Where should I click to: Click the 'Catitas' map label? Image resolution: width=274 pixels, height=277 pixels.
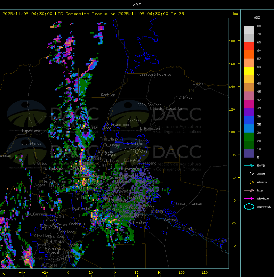pyautogui.click(x=171, y=220)
